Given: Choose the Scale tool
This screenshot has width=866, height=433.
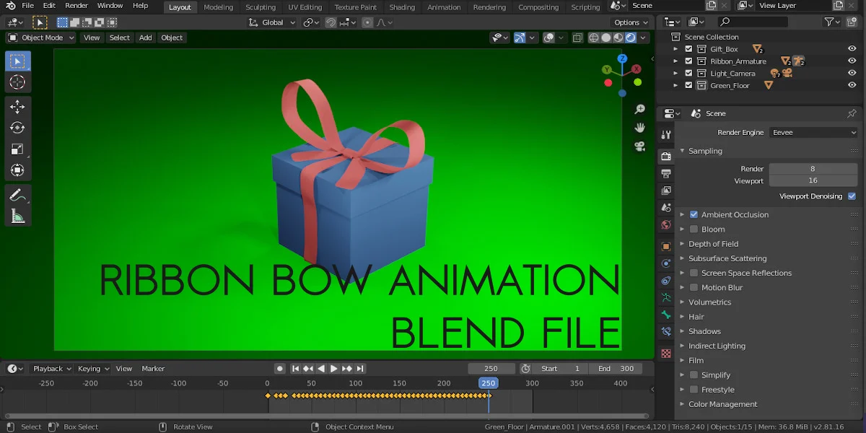Looking at the screenshot, I should 17,149.
